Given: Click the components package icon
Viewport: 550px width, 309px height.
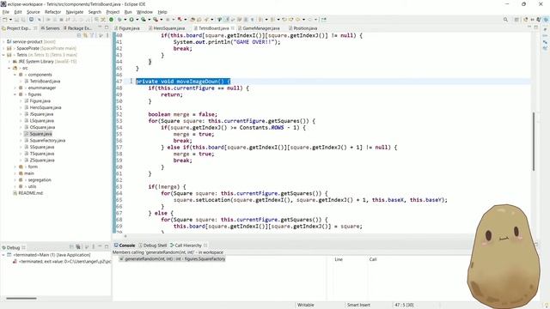Looking at the screenshot, I should click(21, 75).
